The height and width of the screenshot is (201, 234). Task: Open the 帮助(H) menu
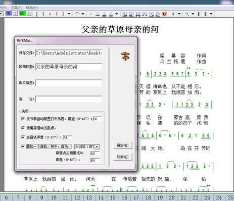tap(32, 8)
